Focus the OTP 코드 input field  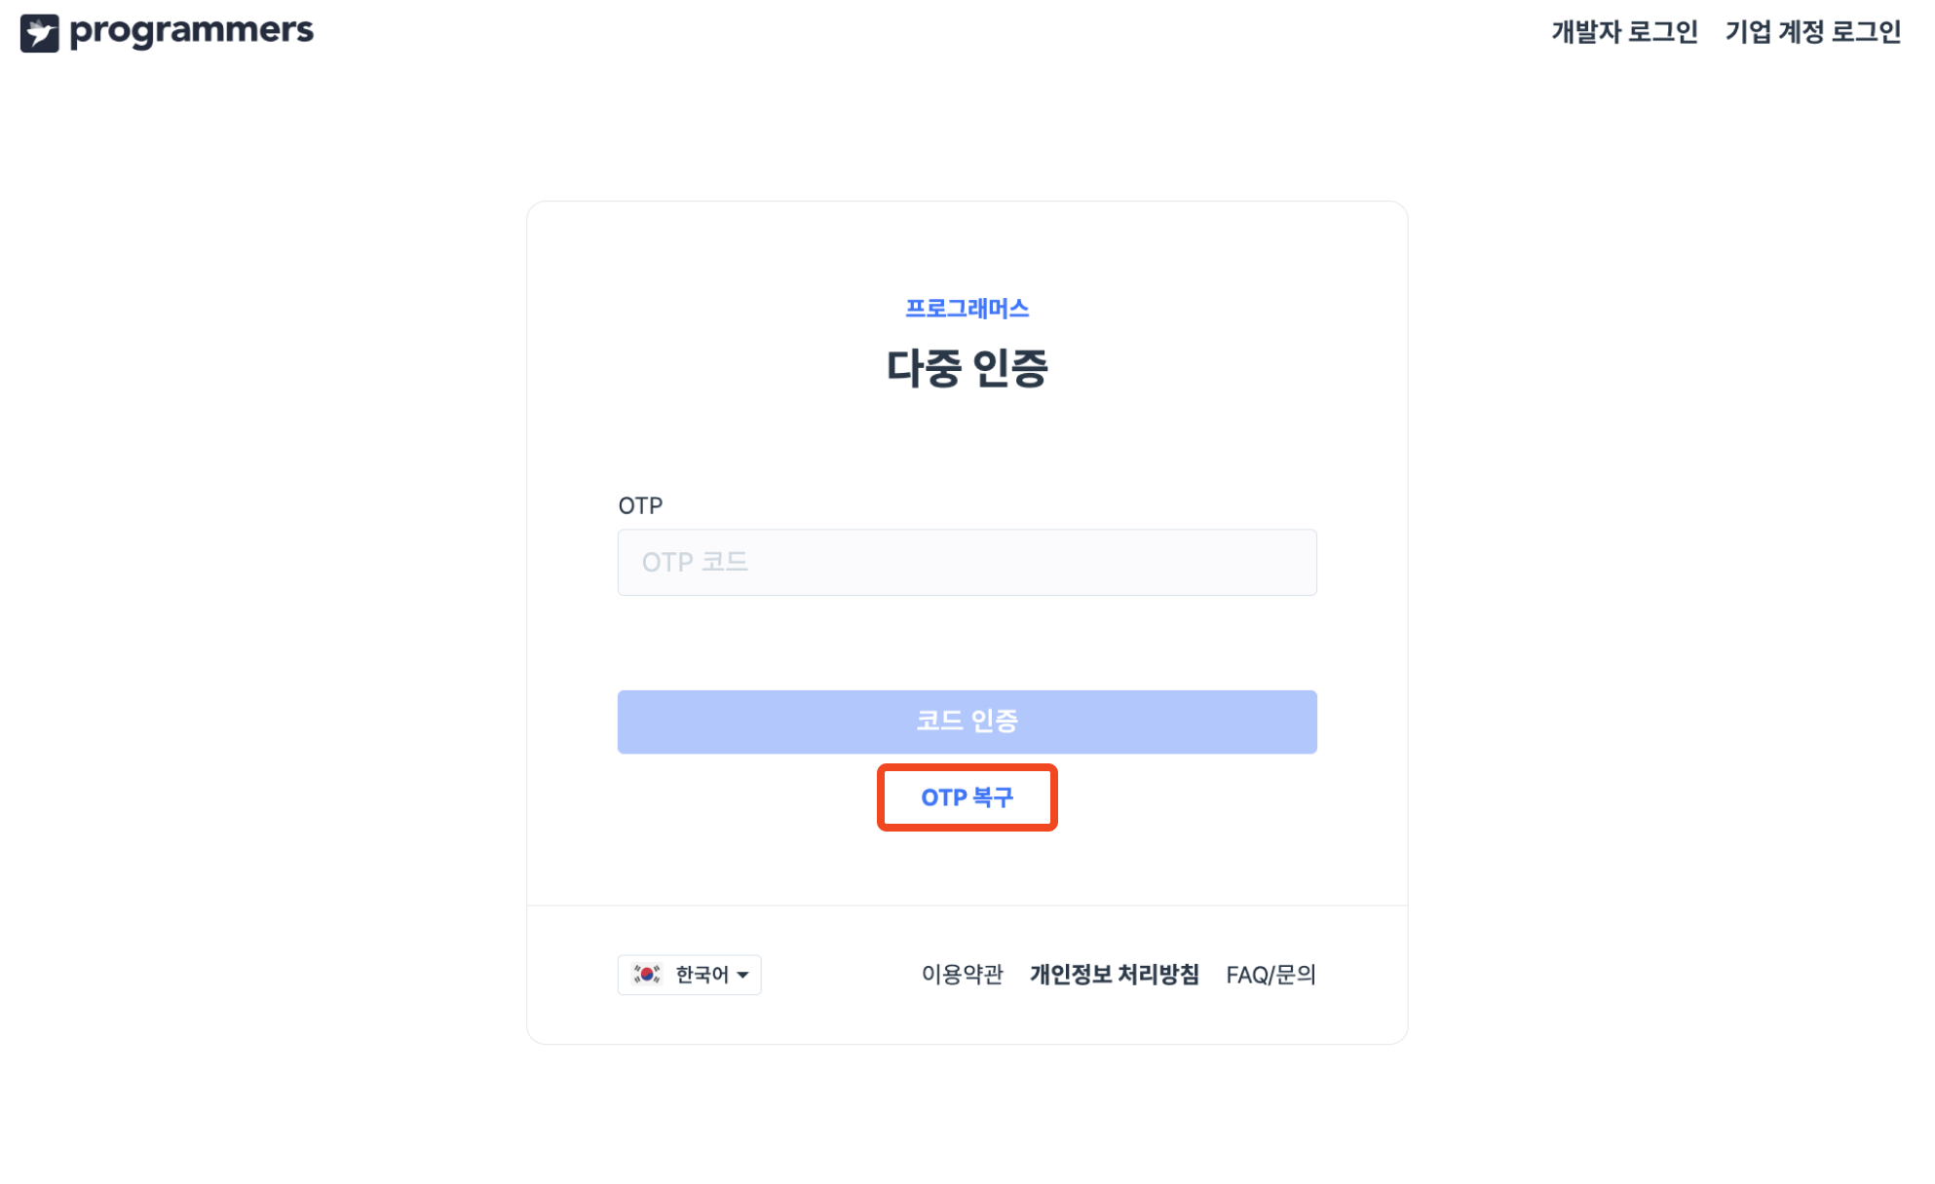pos(967,562)
